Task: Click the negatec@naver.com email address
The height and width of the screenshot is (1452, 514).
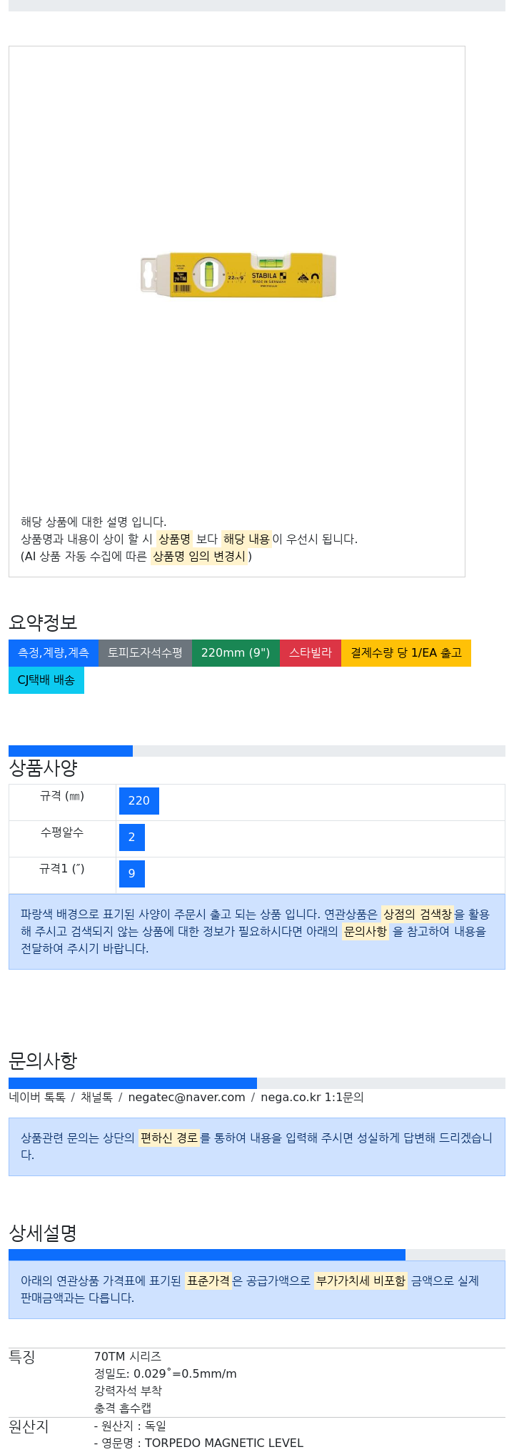Action: click(x=186, y=1098)
